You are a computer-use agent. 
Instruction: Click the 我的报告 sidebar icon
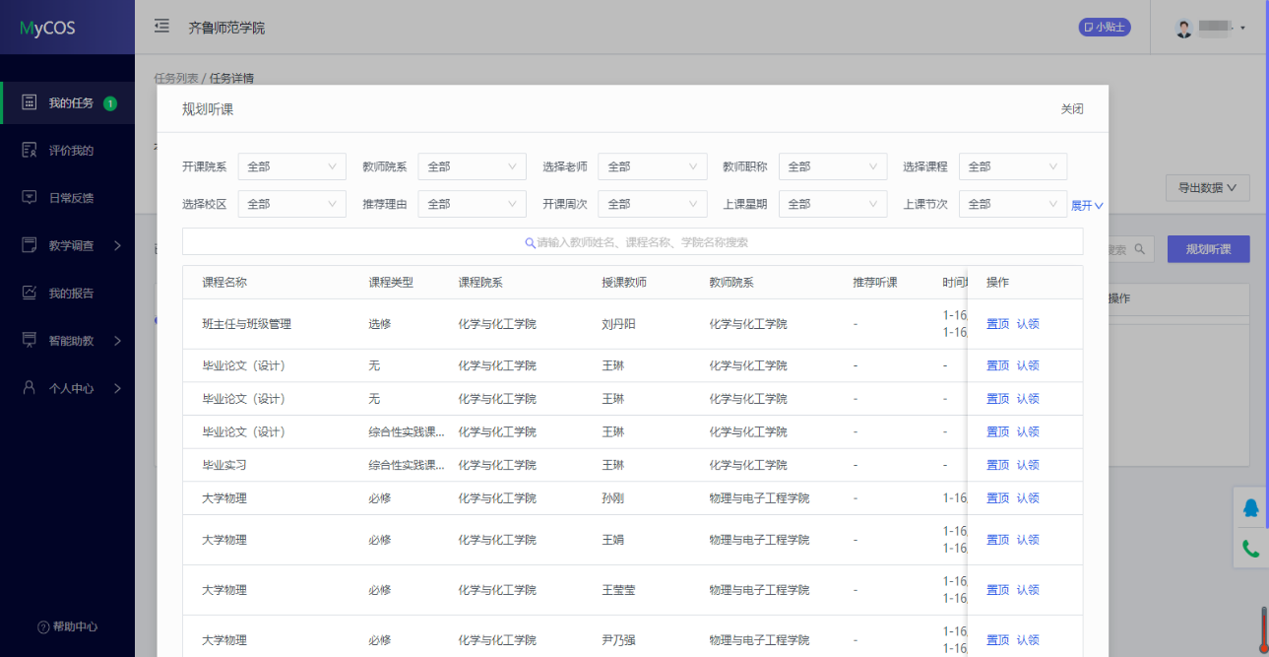(30, 293)
